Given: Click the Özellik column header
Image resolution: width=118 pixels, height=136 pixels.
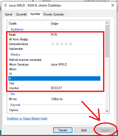Looking at the screenshot, I should coord(28,24).
